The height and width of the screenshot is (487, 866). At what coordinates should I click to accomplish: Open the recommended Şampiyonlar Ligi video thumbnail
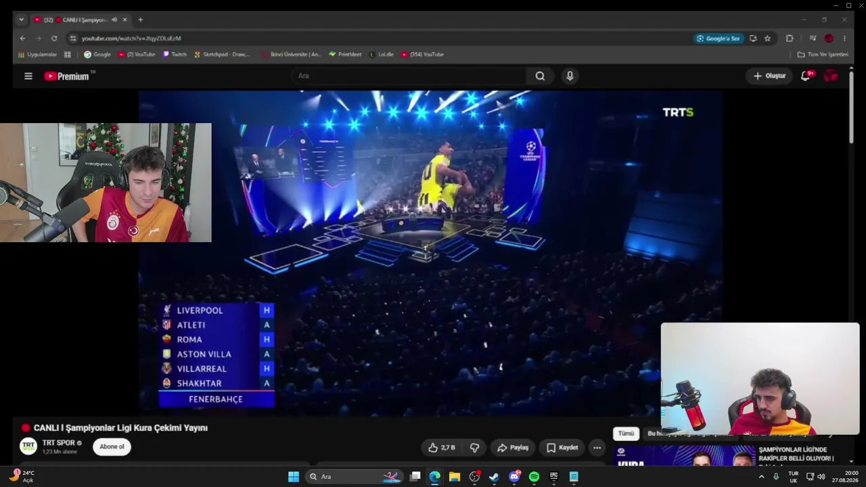(685, 456)
